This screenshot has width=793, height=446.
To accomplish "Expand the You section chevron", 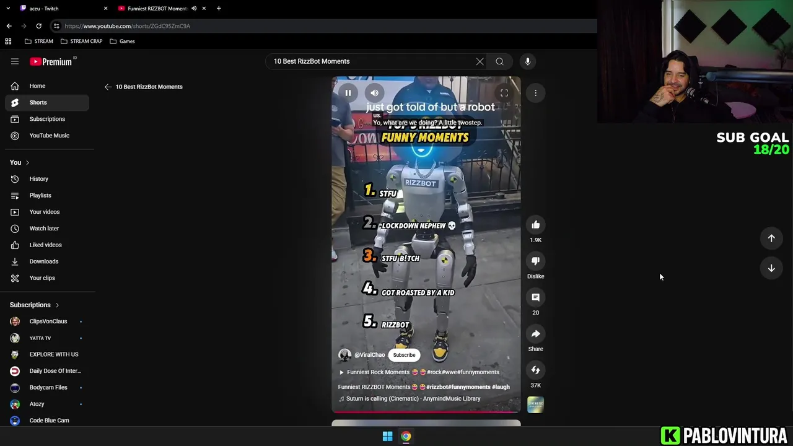I will point(27,162).
